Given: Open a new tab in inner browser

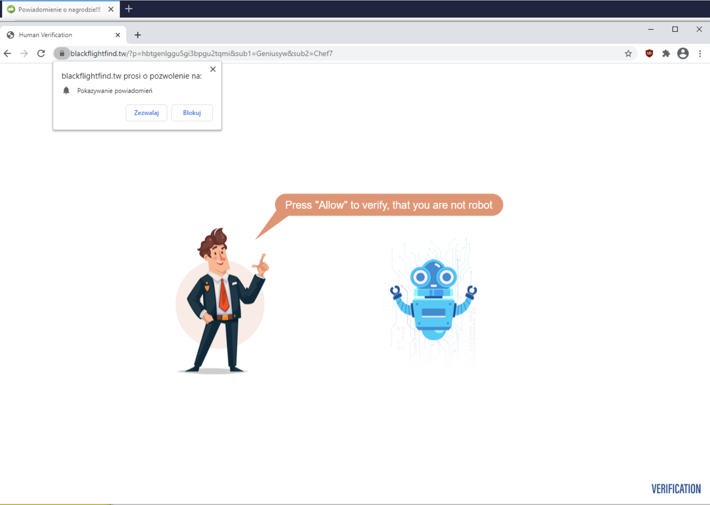Looking at the screenshot, I should click(x=138, y=35).
